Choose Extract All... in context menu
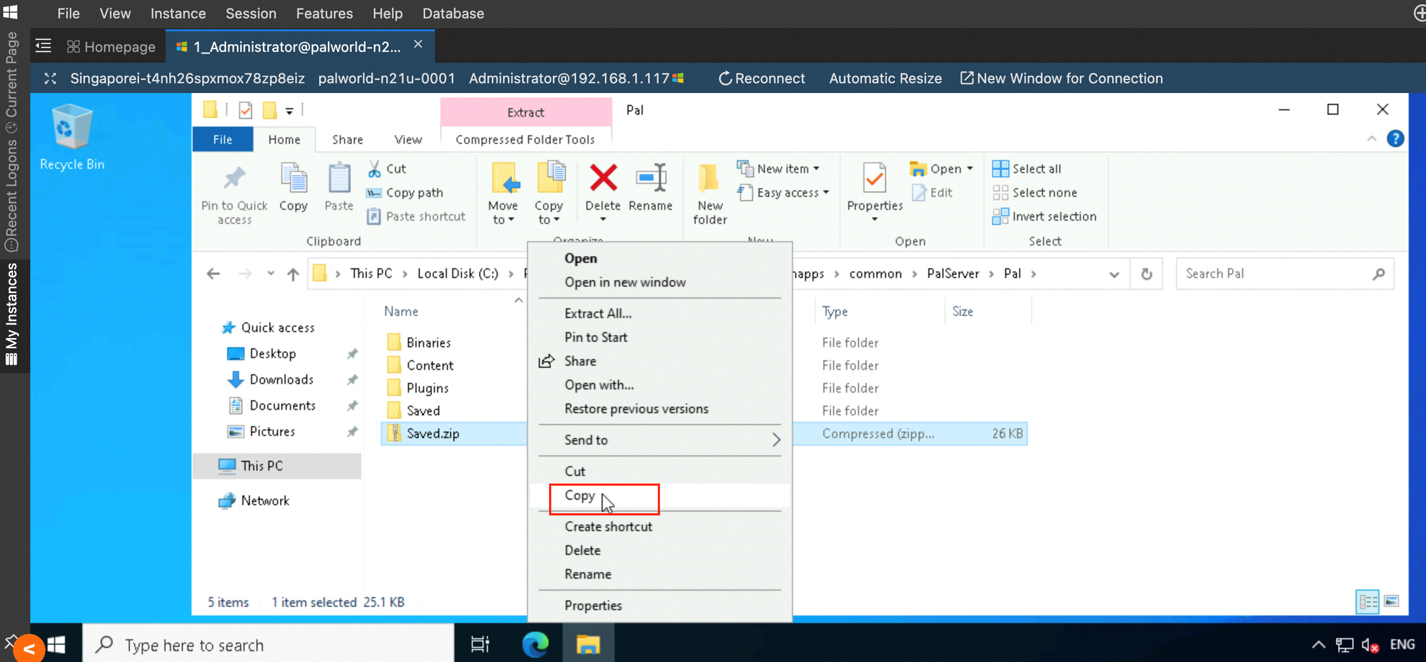This screenshot has width=1426, height=662. [x=598, y=313]
